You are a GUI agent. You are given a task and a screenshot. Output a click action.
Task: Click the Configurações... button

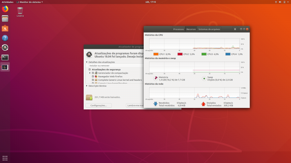99,105
